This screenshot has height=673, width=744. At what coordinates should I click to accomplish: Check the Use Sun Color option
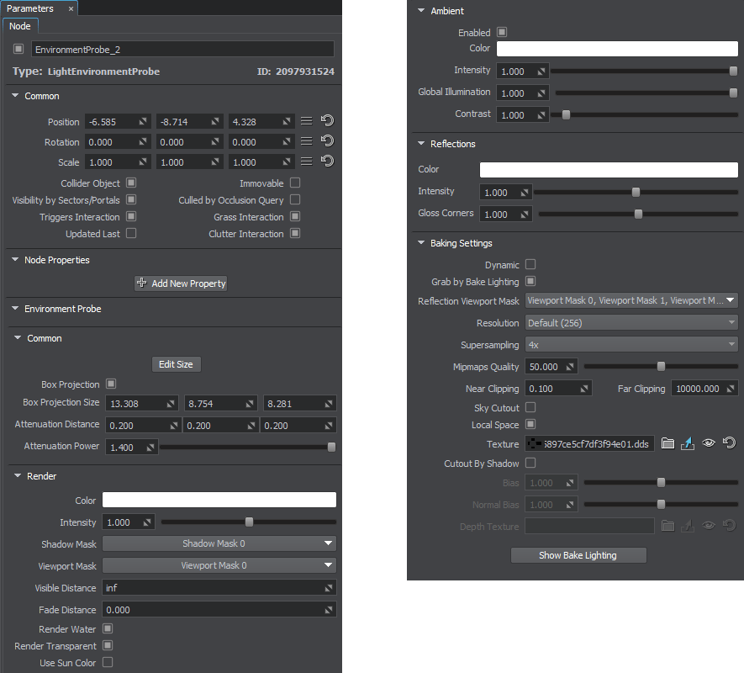pos(108,663)
